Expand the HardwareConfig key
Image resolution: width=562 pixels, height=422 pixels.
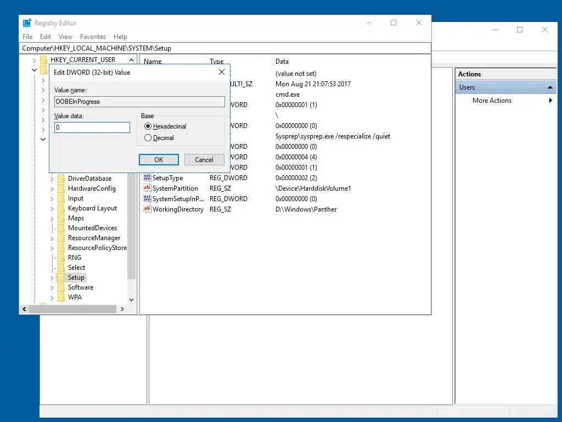pyautogui.click(x=52, y=189)
